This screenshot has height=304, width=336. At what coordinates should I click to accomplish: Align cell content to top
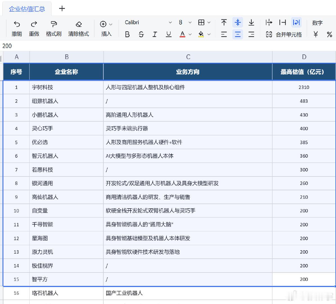(224, 22)
